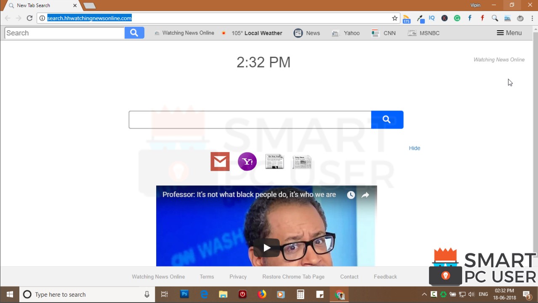Open Microsoft Edge from the taskbar
Screen dimensions: 538x303
click(204, 294)
